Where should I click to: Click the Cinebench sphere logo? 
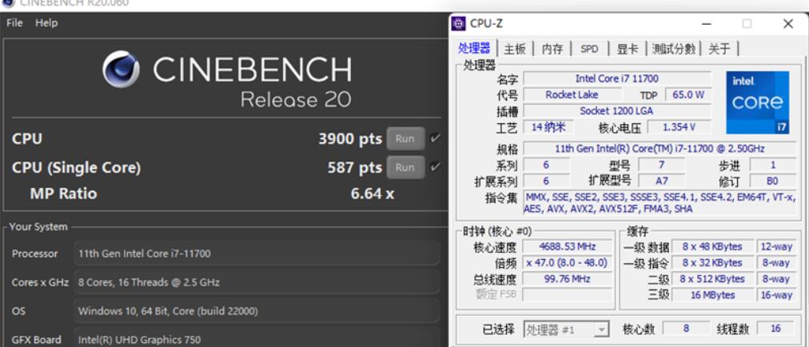122,70
